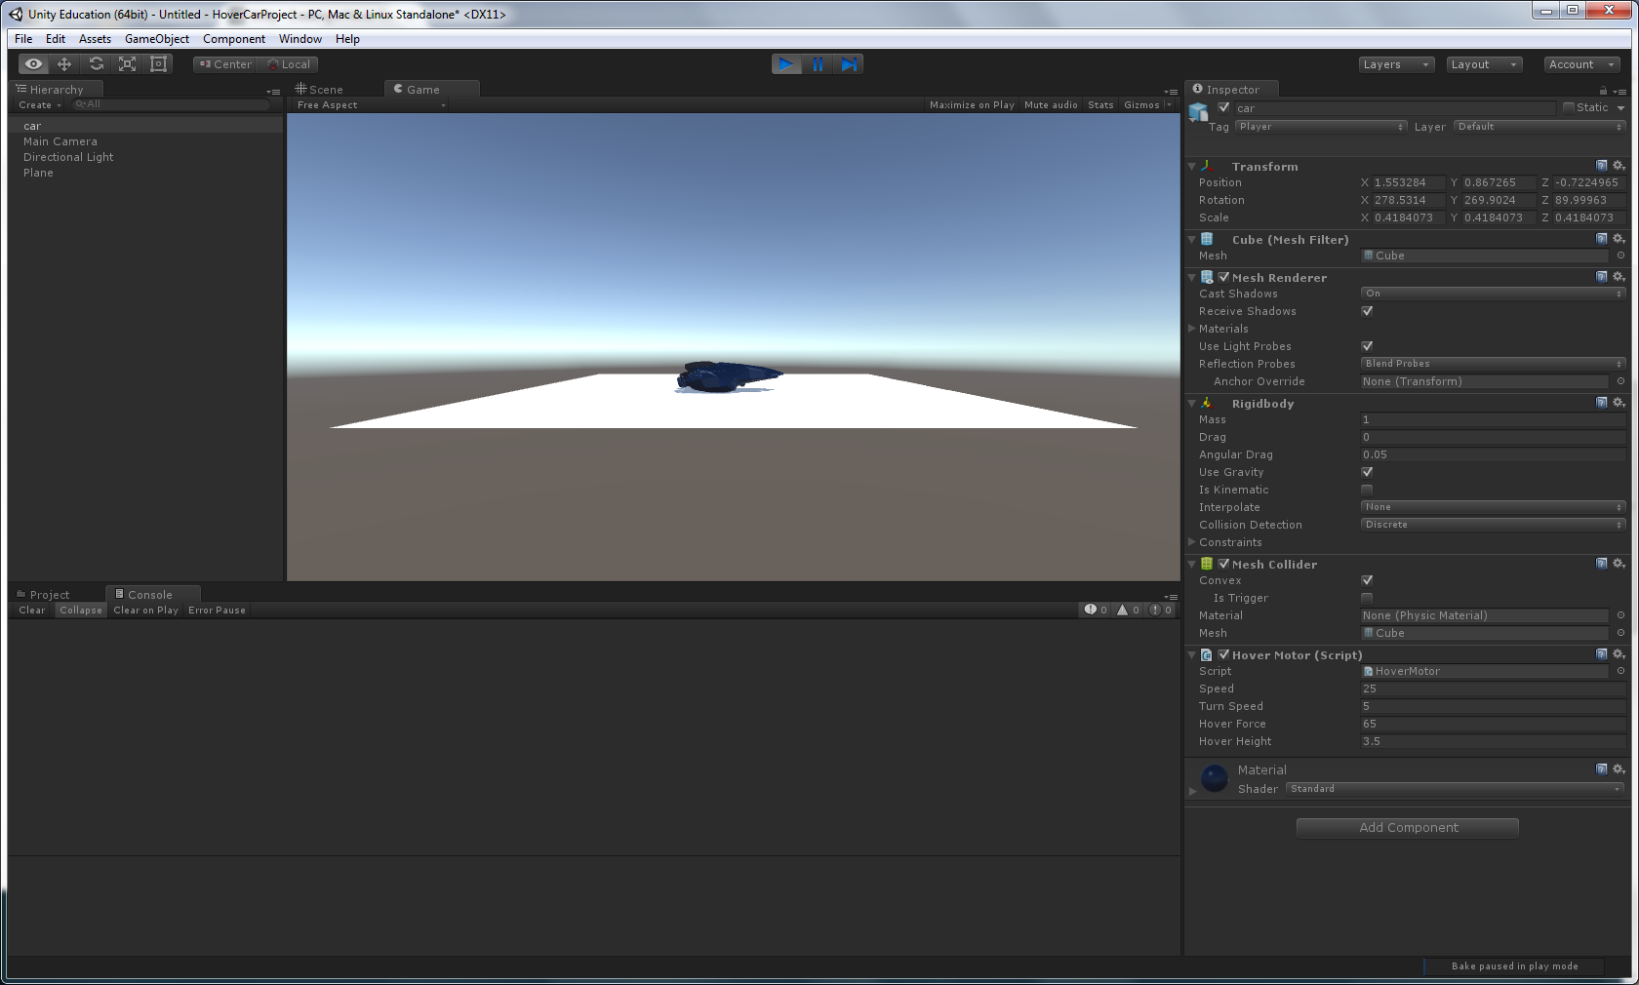Click the Inspector lock icon
The width and height of the screenshot is (1639, 985).
(x=1603, y=91)
